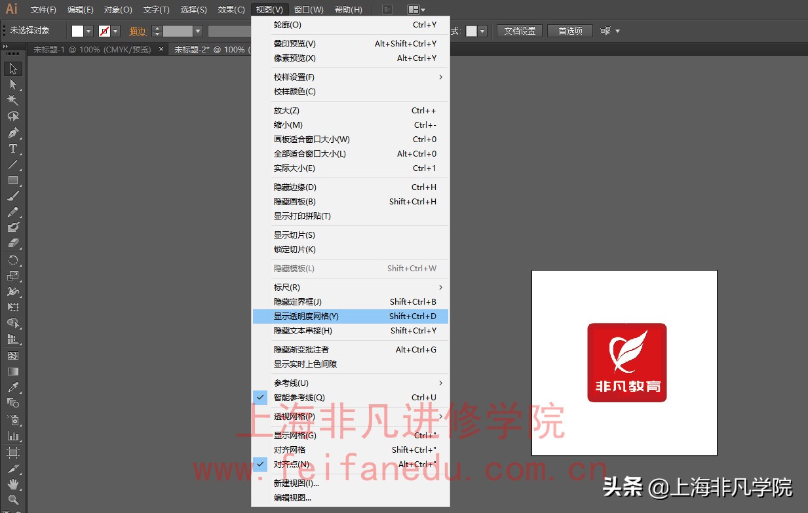Select the Eraser tool
Screen dimensions: 808x513
12,242
